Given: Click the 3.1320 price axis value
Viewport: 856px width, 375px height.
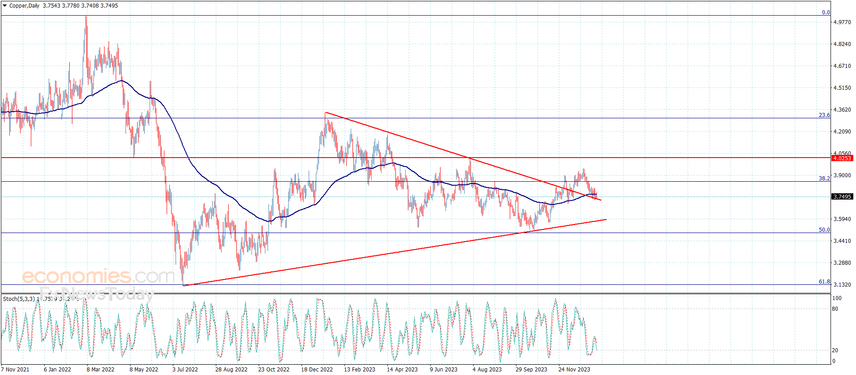Looking at the screenshot, I should [842, 285].
